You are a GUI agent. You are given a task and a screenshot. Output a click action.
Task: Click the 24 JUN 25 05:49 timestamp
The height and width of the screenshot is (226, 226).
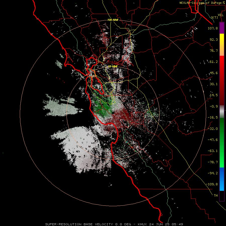166,224
